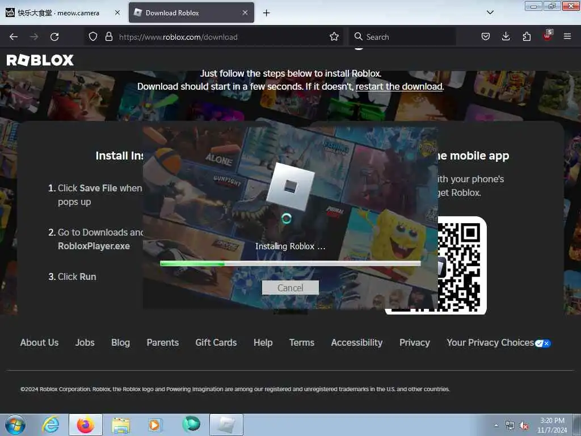Show hidden system tray icons
This screenshot has height=436, width=581.
point(496,425)
